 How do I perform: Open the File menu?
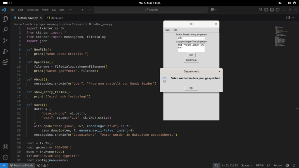coord(12,10)
